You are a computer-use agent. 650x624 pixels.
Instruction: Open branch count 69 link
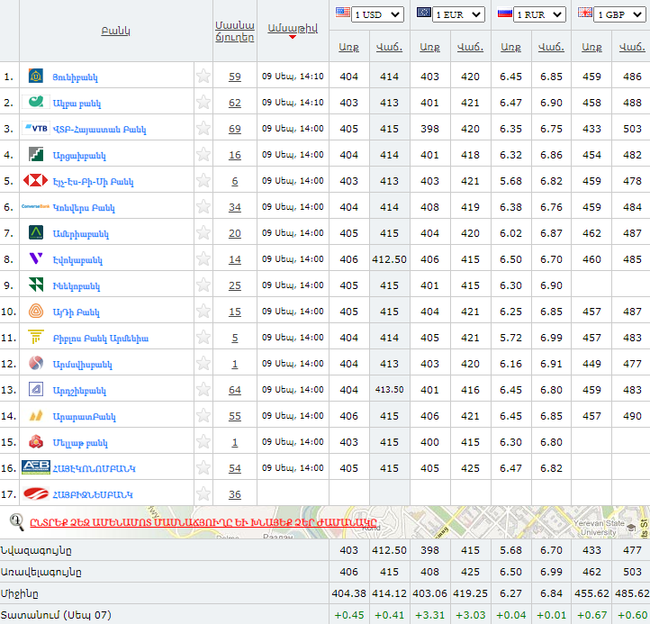pos(235,129)
